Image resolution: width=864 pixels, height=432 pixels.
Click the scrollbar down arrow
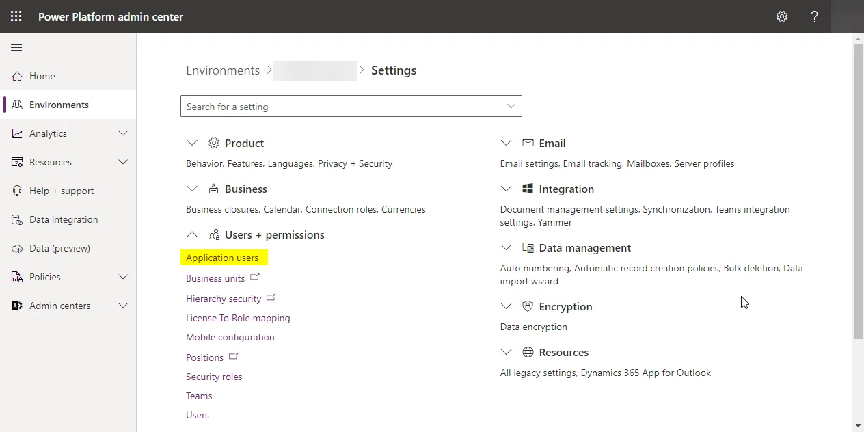pos(859,426)
